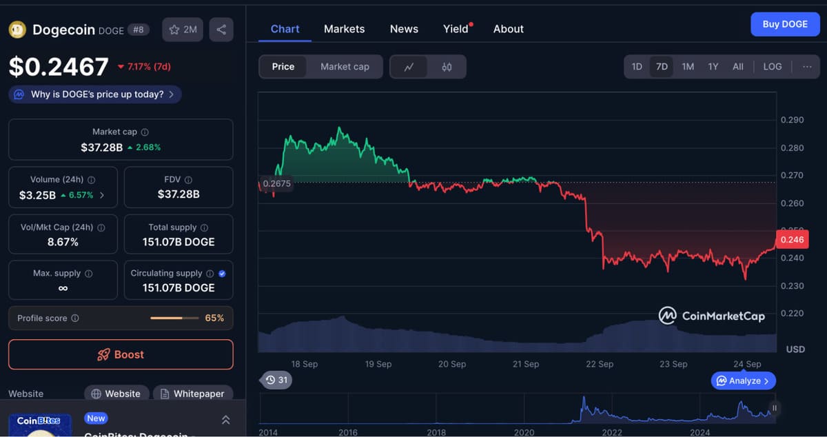Click the red 0.246 current price tag
Image resolution: width=827 pixels, height=437 pixels.
click(791, 240)
